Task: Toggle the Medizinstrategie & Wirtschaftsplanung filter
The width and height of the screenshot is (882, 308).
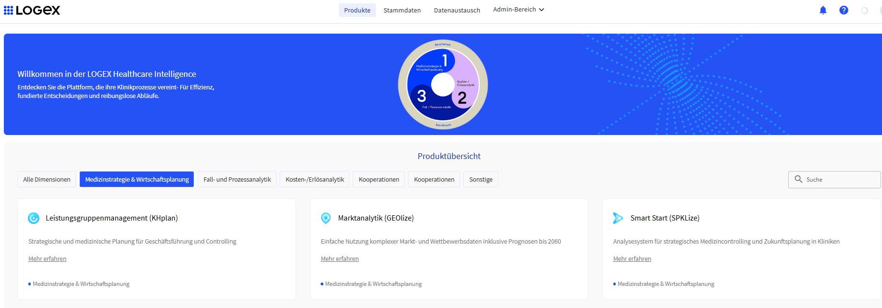Action: pyautogui.click(x=137, y=179)
